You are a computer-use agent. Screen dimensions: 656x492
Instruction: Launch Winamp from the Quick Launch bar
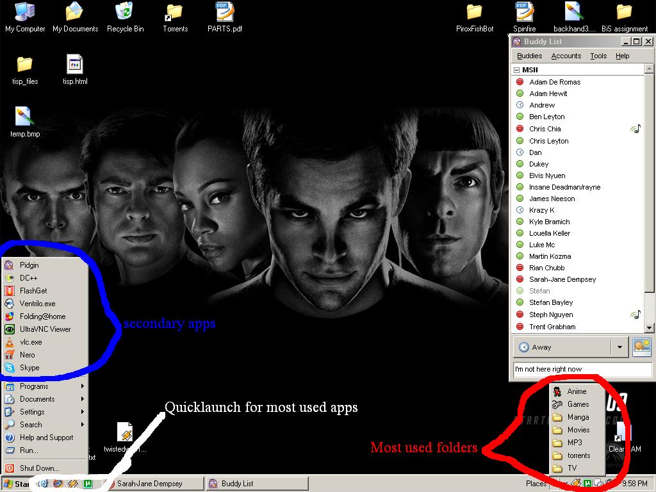pyautogui.click(x=73, y=484)
